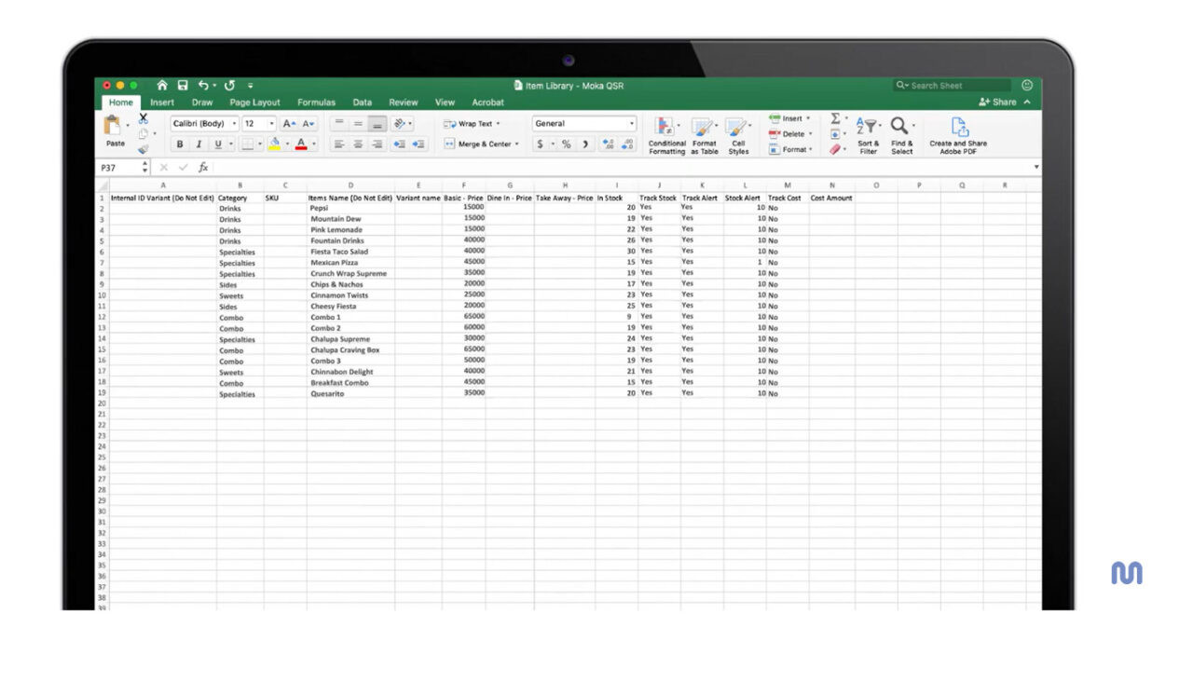Viewport: 1193px width, 696px height.
Task: Select the cell containing Crunch Wrap Supreme
Action: point(350,274)
